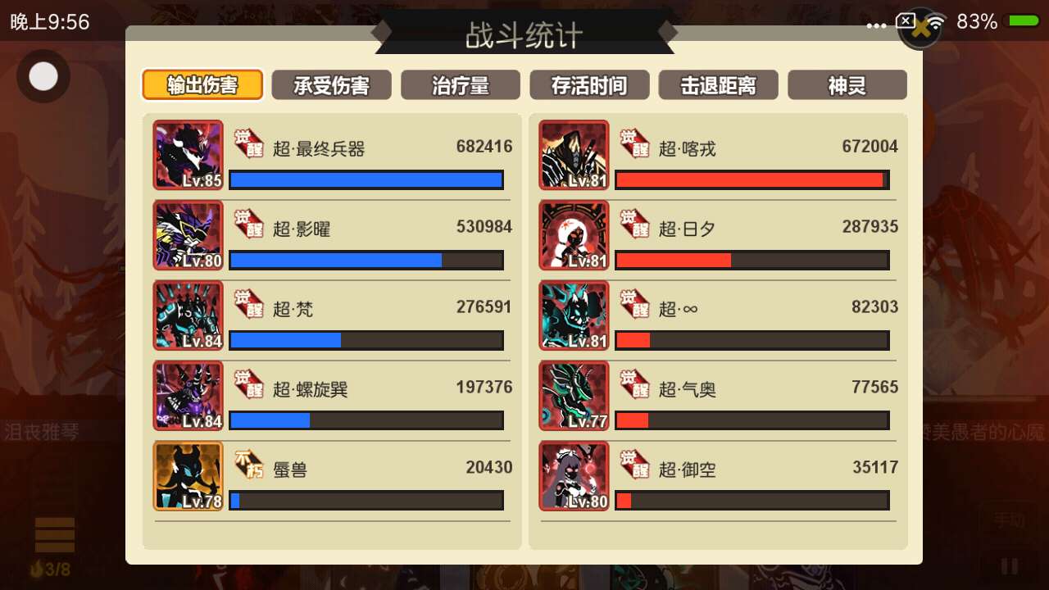Tap the 超·螺旋巽 Lv.84 portrait
The width and height of the screenshot is (1049, 590).
coord(188,396)
